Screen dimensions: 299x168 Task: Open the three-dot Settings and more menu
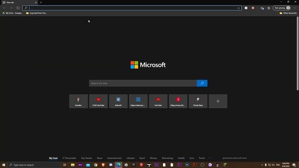tap(295, 8)
